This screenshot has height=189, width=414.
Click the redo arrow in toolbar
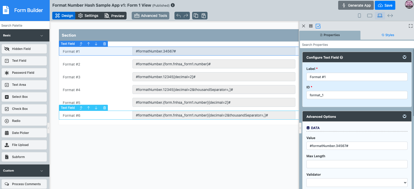pos(186,16)
